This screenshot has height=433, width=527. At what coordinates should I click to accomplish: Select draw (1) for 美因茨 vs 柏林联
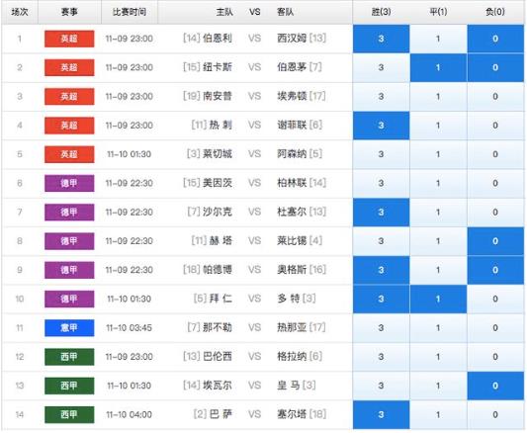438,183
